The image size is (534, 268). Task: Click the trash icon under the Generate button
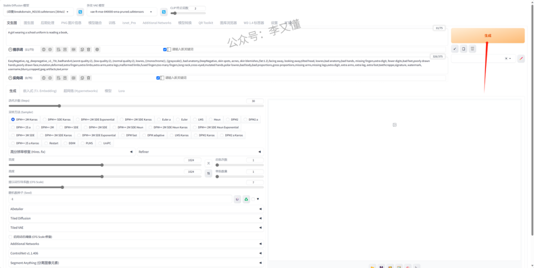472,49
